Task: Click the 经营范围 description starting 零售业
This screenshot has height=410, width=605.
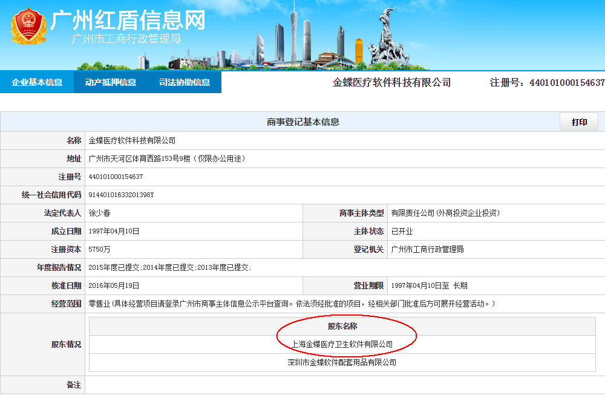Action: (292, 304)
